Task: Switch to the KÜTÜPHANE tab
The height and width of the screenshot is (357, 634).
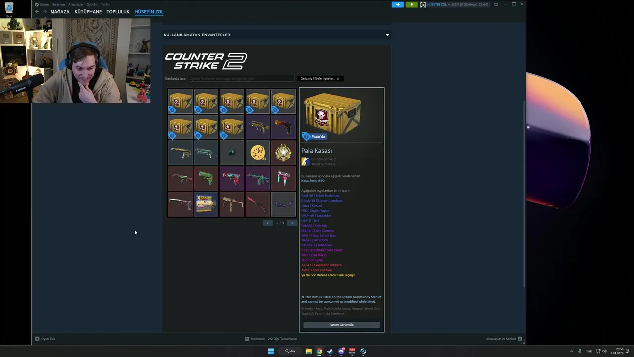Action: 88,12
